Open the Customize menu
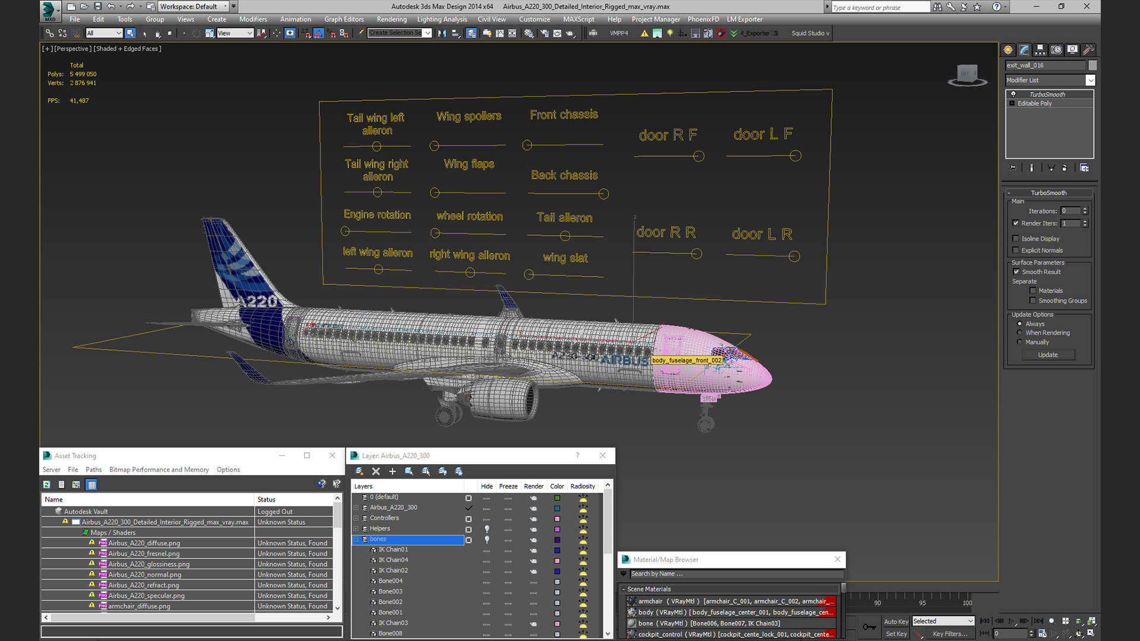This screenshot has width=1140, height=641. [x=534, y=20]
